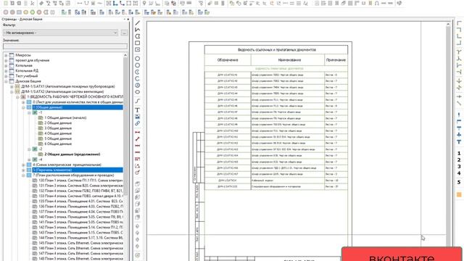
Task: Click the green circle icon in second toolbar row
Action: click(x=33, y=12)
